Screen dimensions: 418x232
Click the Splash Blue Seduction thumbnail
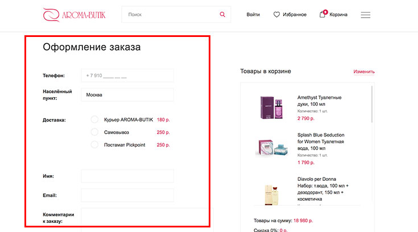(x=269, y=147)
